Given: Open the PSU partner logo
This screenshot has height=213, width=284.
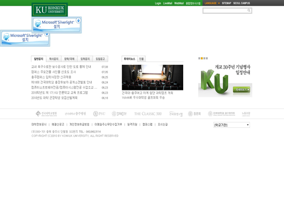Looking at the screenshot, I should [x=99, y=114].
